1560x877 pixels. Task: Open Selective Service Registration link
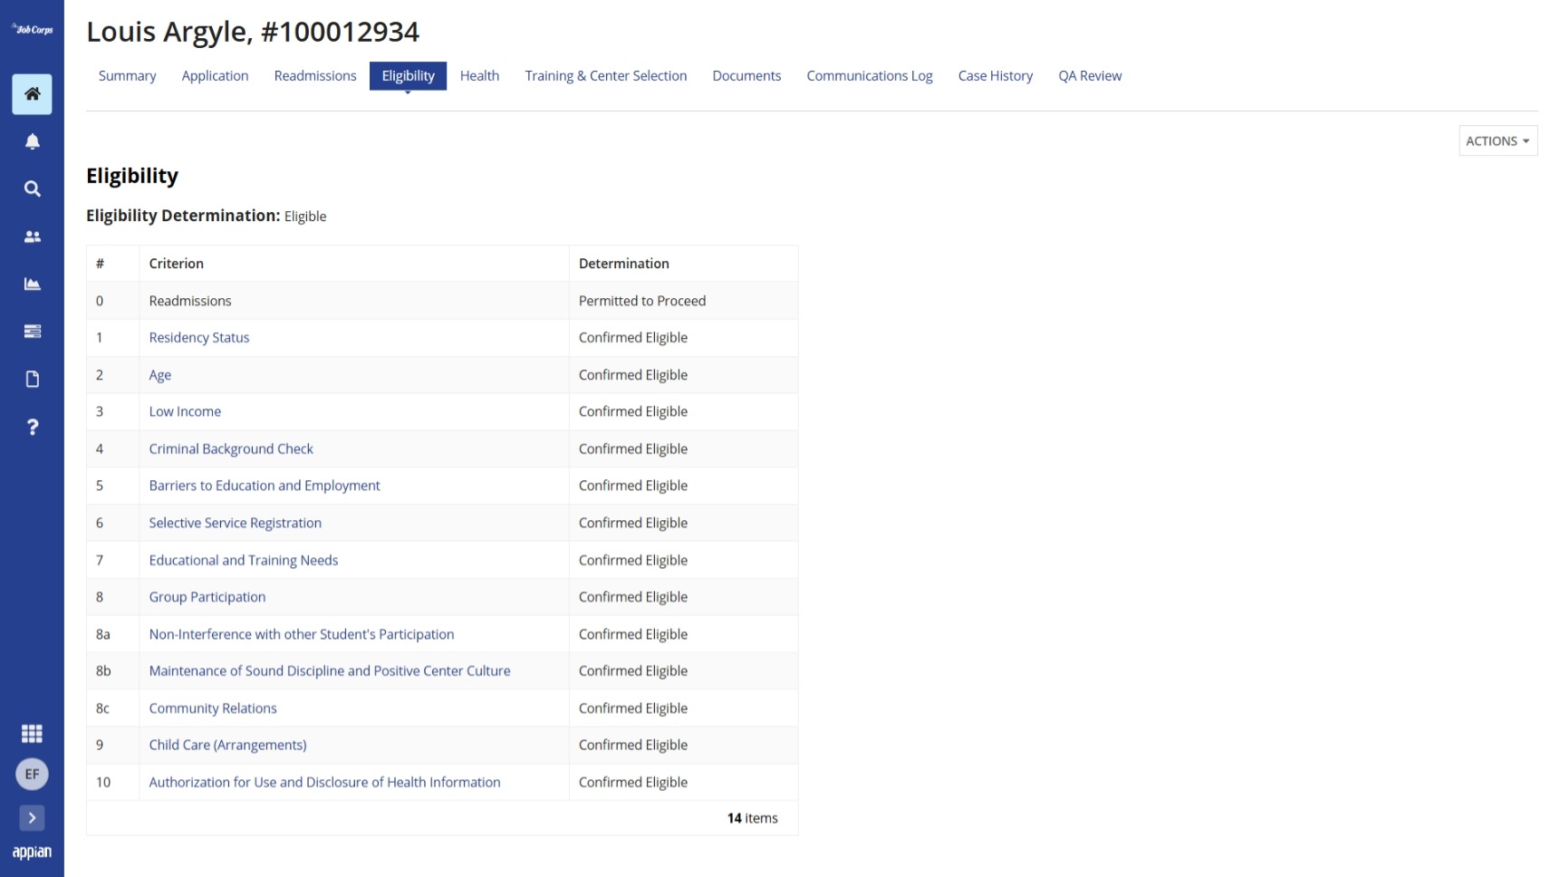(236, 524)
